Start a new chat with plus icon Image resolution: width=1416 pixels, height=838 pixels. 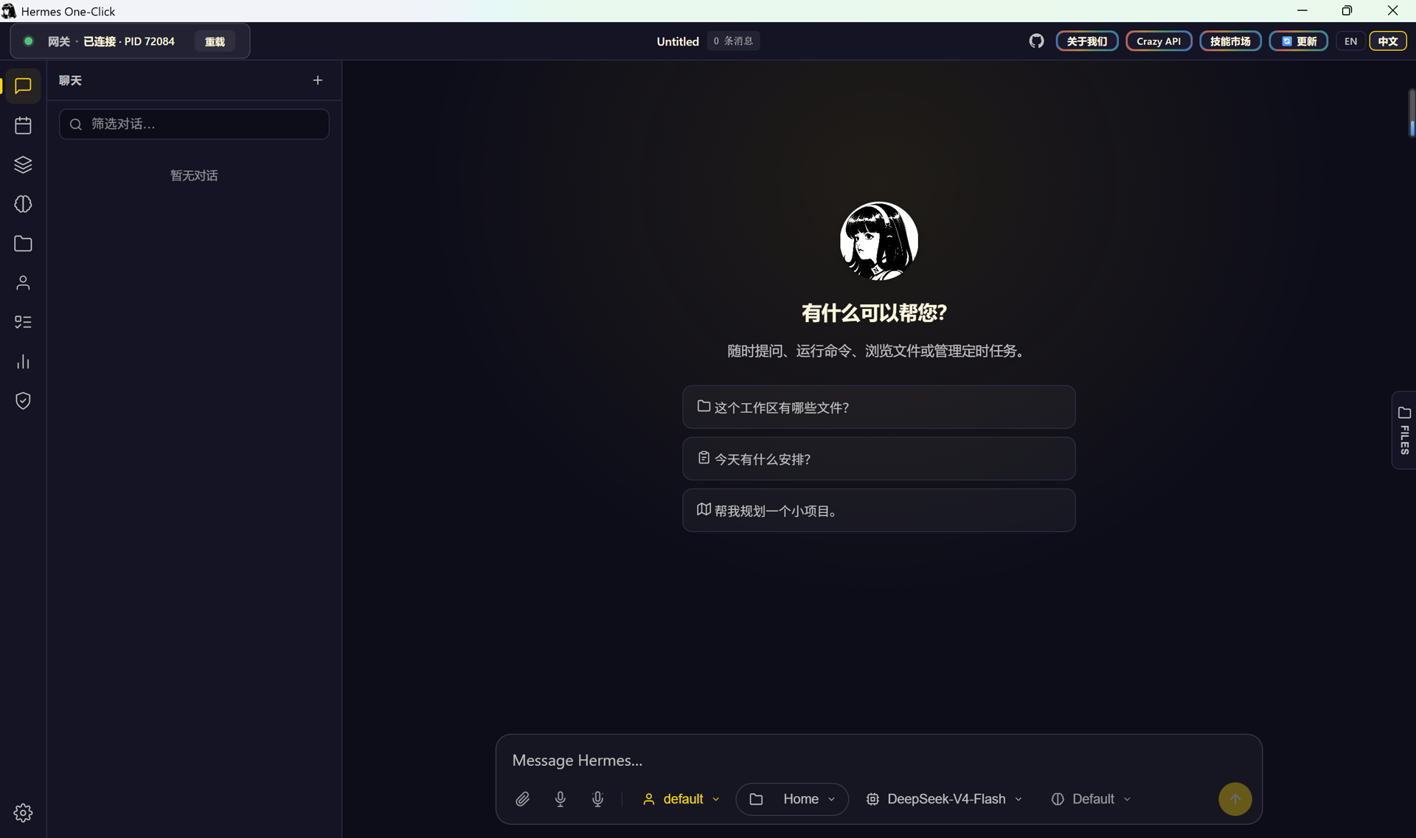pyautogui.click(x=318, y=80)
